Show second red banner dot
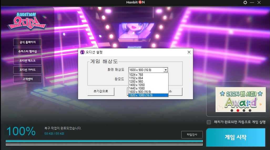Viewport: 270px width, 150px height. click(x=238, y=111)
